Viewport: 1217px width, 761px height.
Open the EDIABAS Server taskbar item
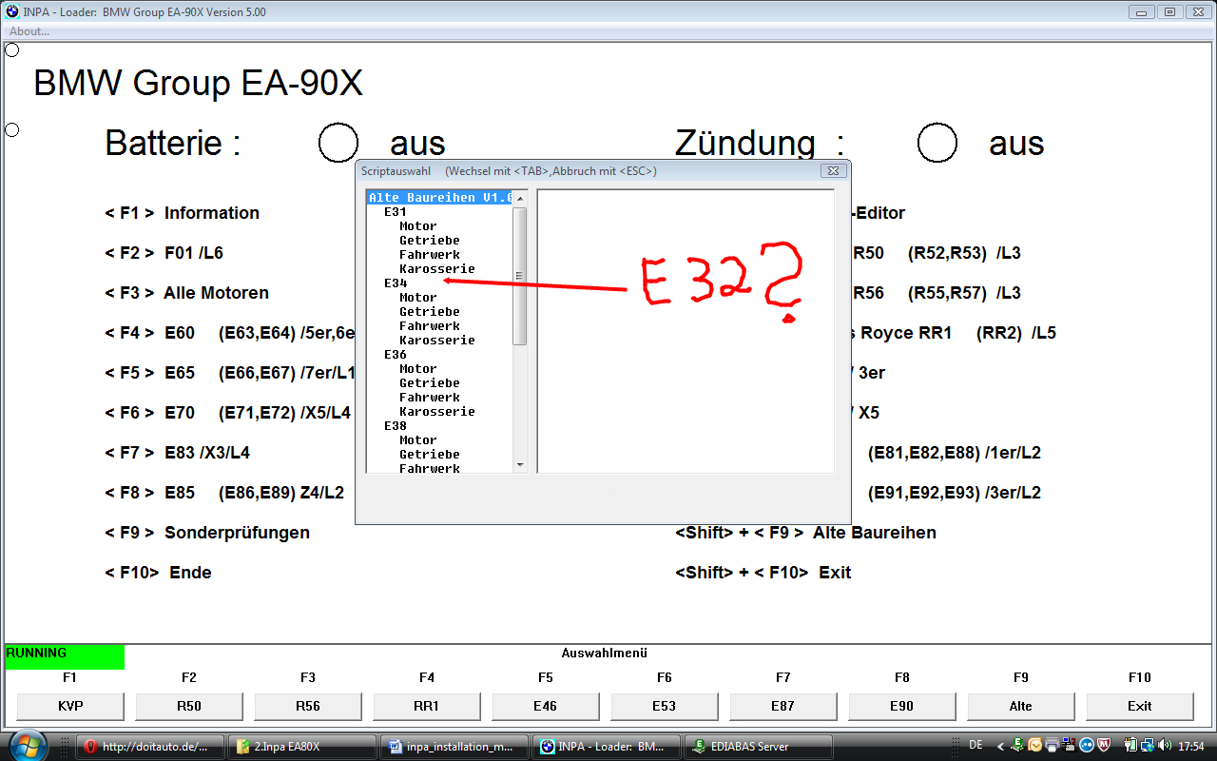pyautogui.click(x=758, y=747)
